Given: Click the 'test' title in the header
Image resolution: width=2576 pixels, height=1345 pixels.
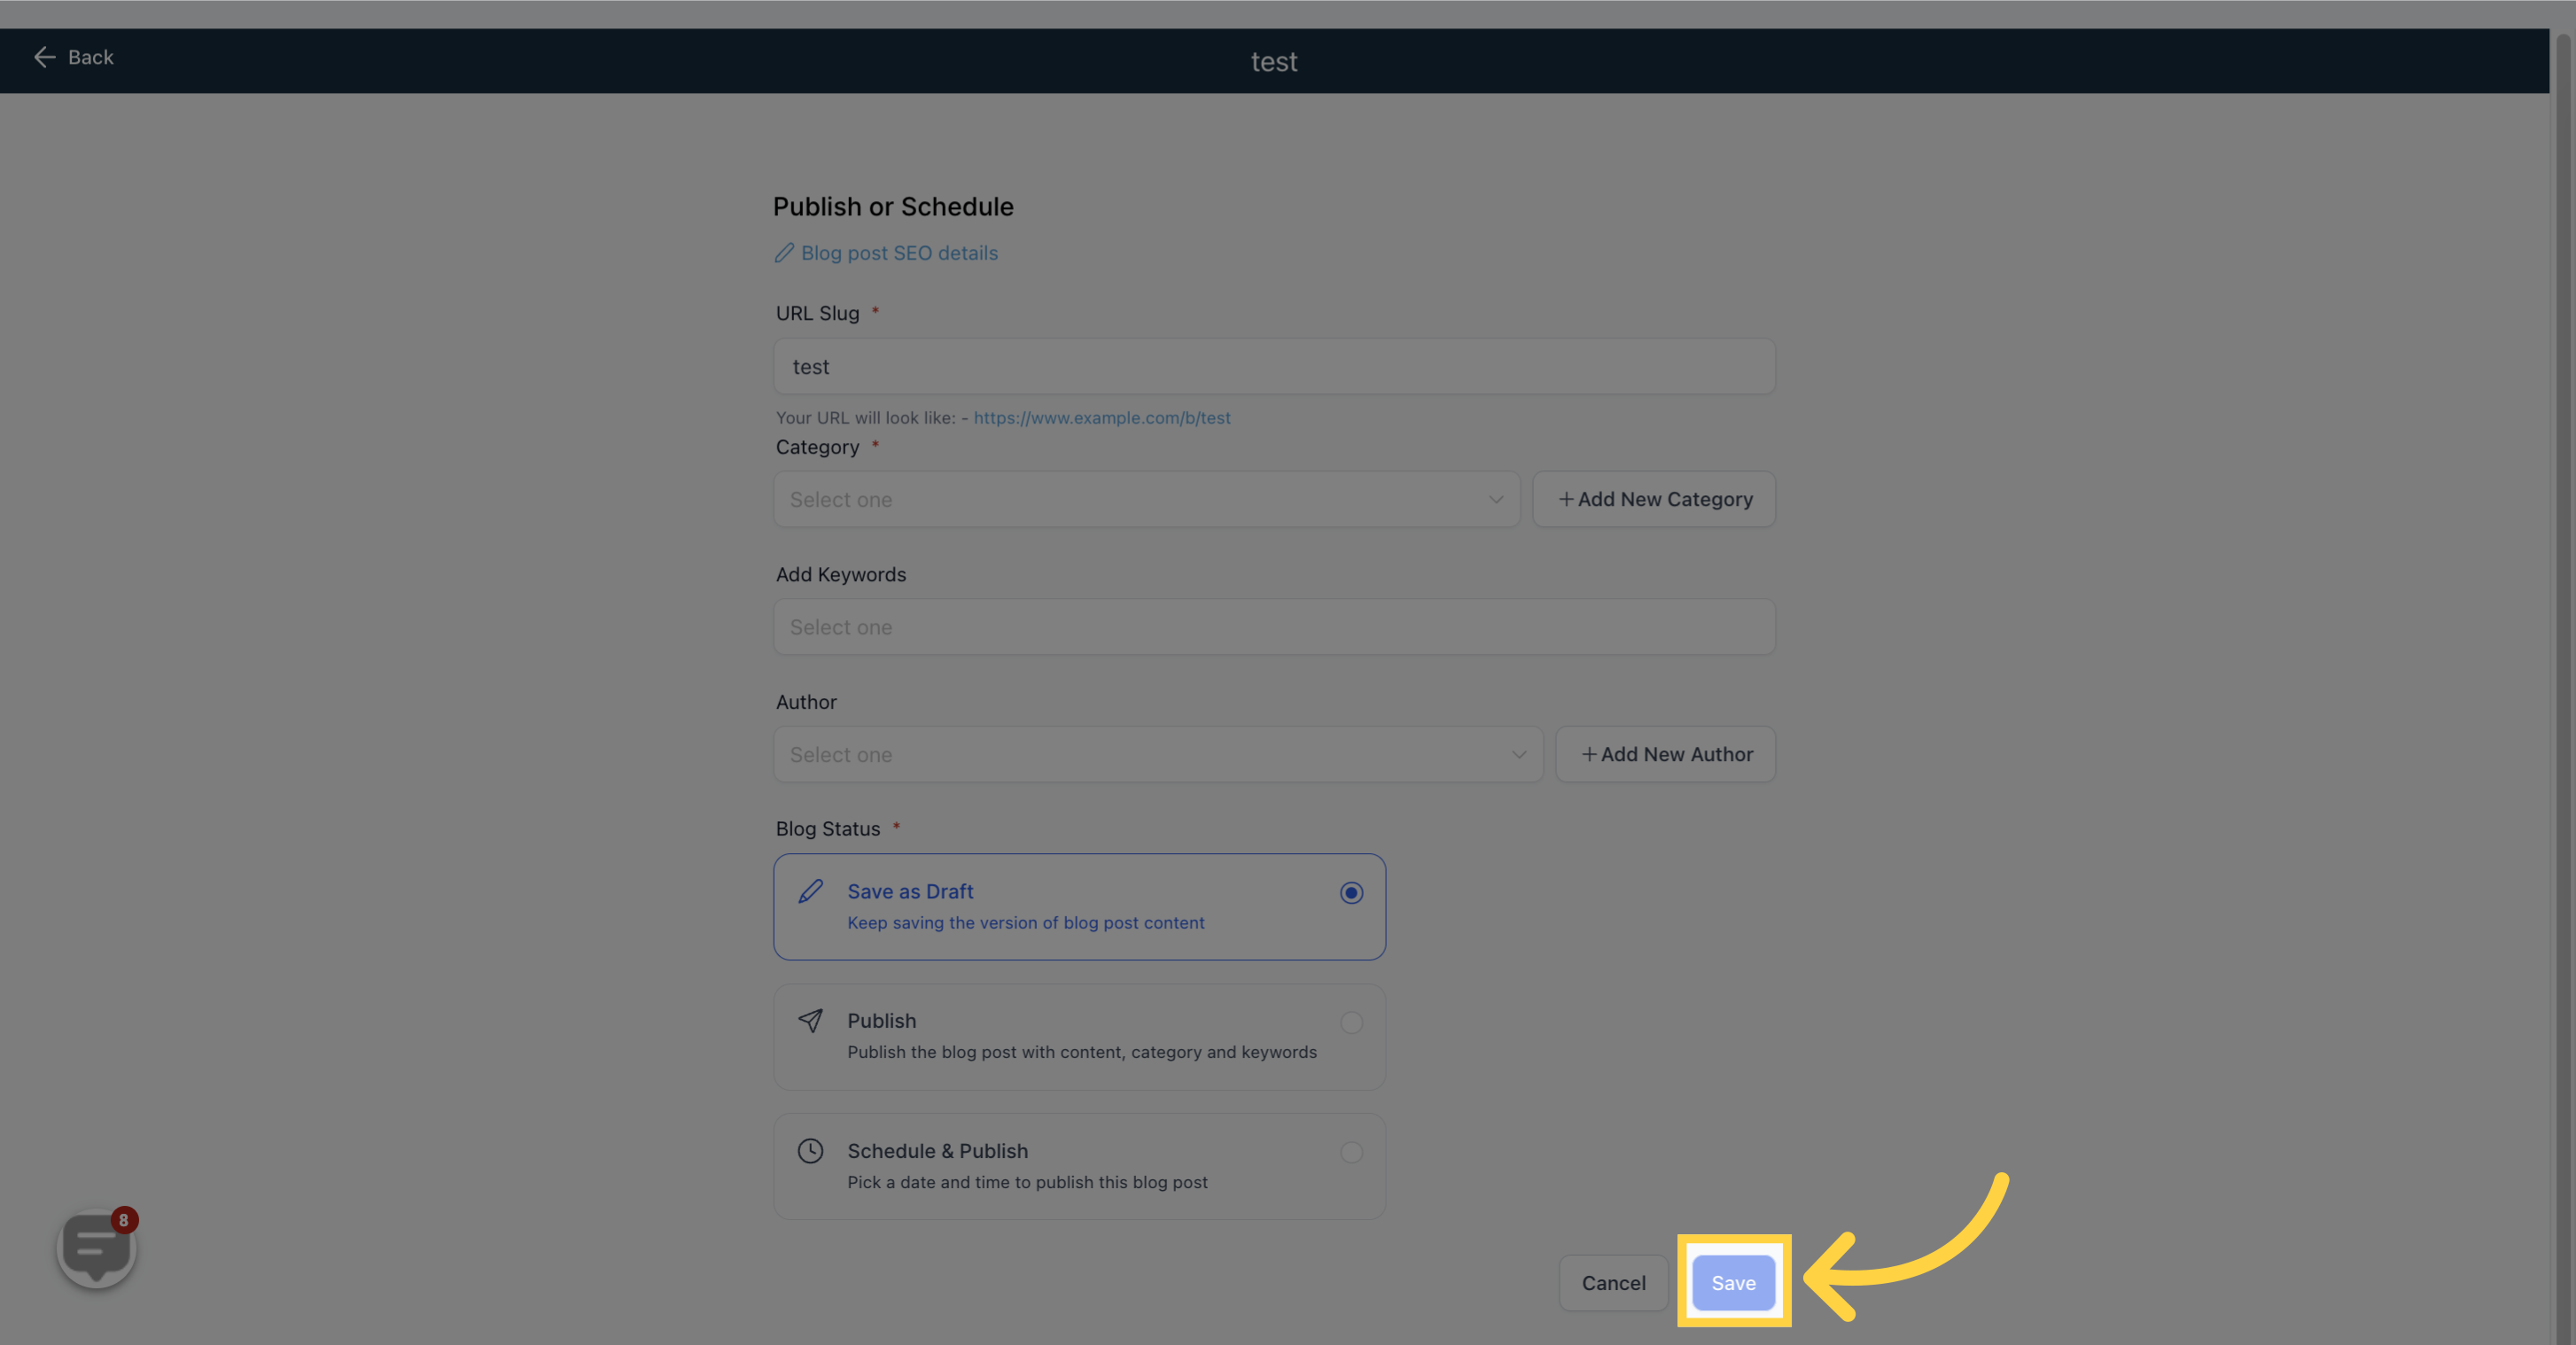Looking at the screenshot, I should (1274, 62).
